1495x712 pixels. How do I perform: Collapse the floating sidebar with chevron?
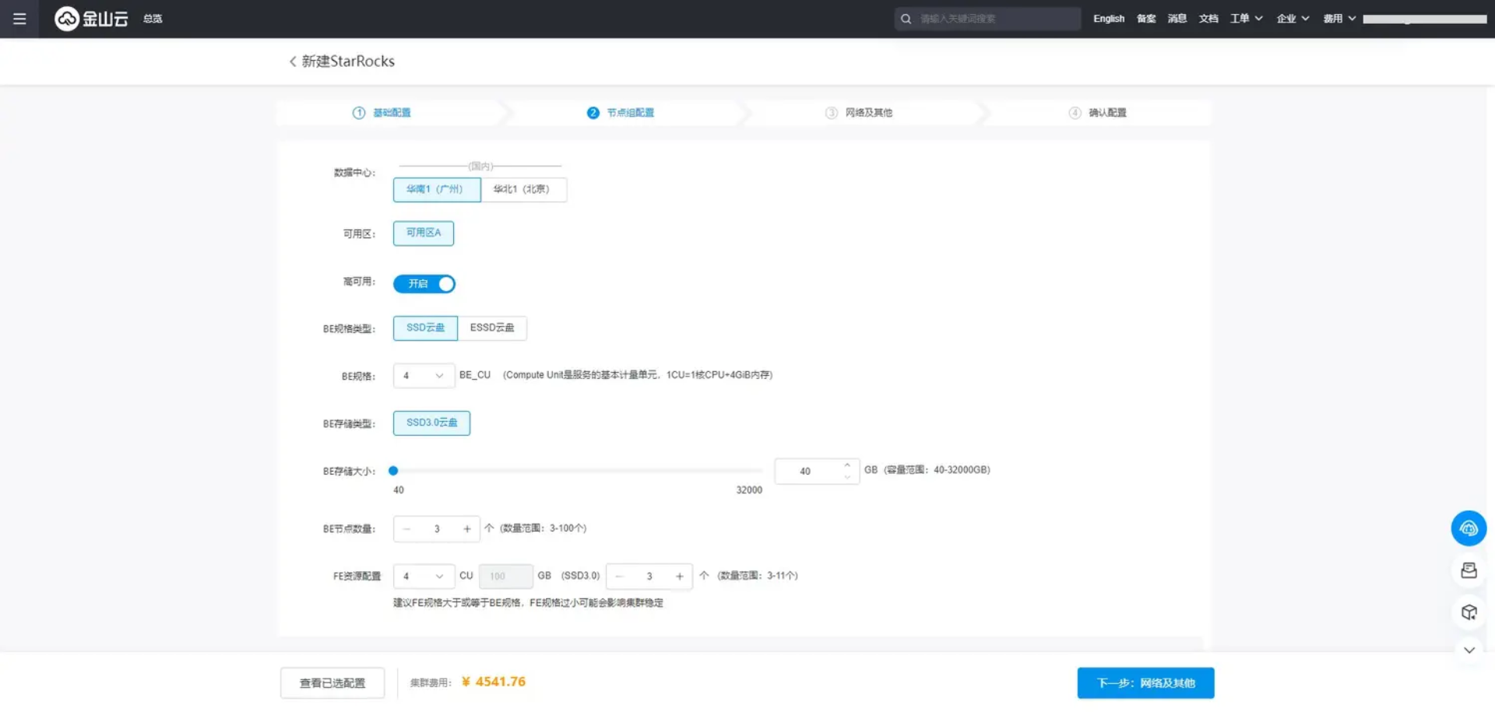pyautogui.click(x=1469, y=651)
